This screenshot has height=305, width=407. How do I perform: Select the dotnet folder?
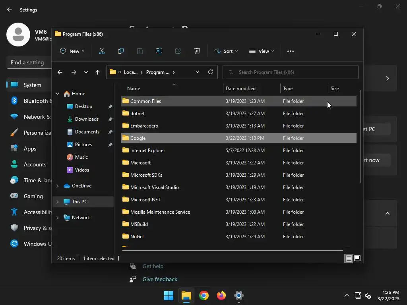click(x=238, y=113)
